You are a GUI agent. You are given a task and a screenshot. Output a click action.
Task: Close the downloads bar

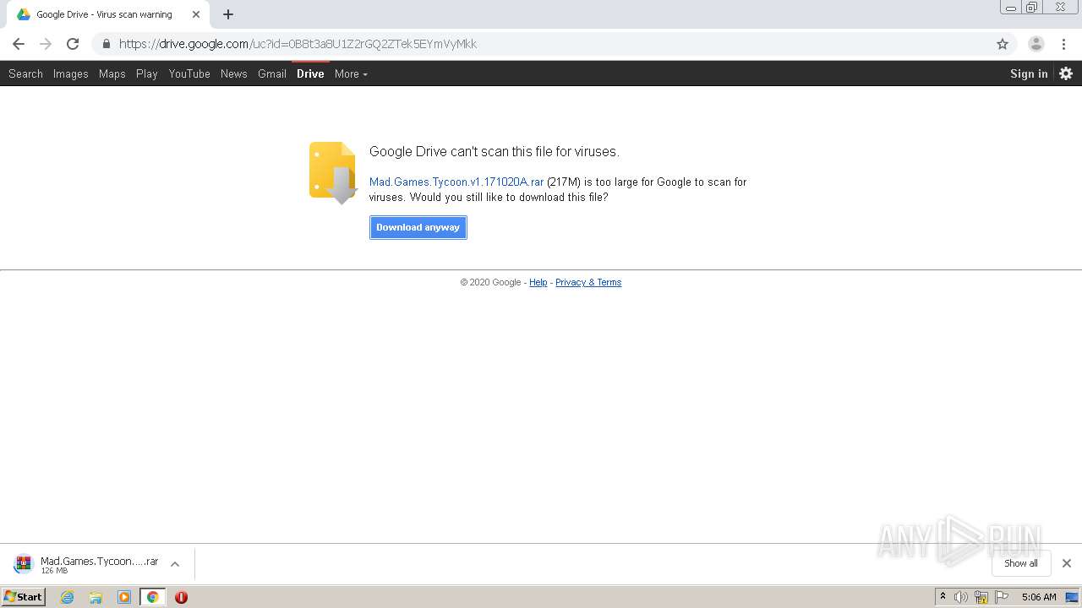pyautogui.click(x=1067, y=563)
